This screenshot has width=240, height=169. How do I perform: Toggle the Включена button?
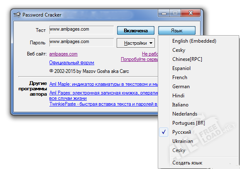click(x=136, y=30)
